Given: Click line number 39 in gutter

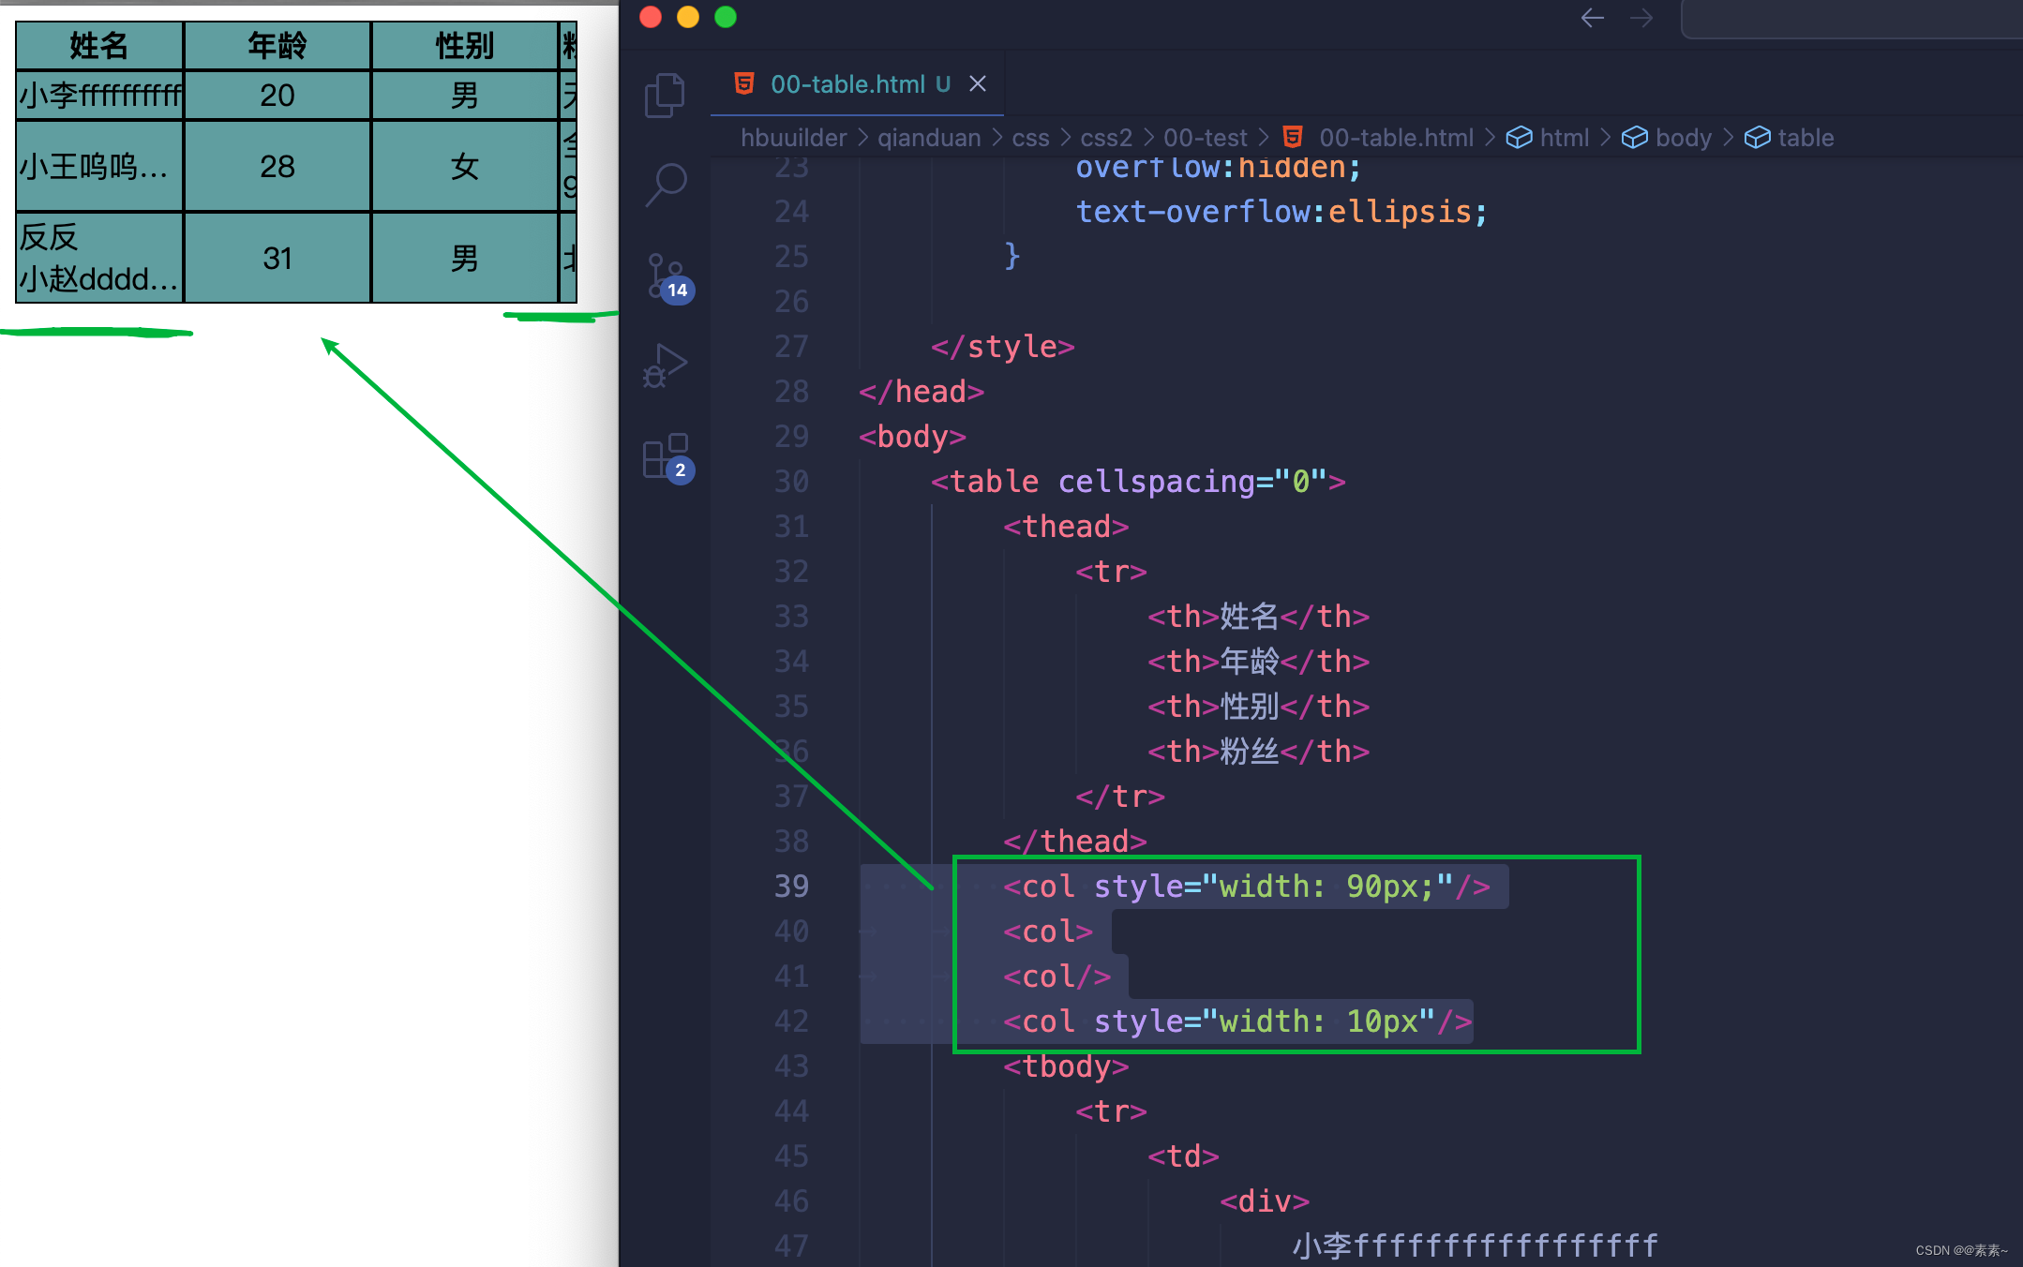Looking at the screenshot, I should pyautogui.click(x=791, y=886).
